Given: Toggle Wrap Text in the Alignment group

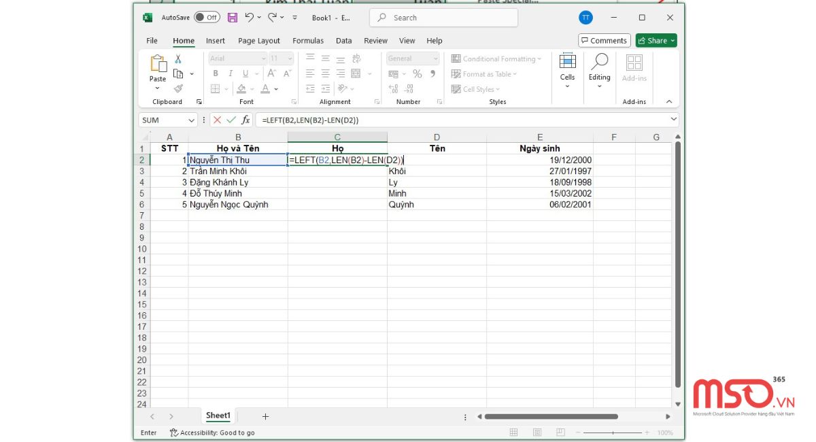Looking at the screenshot, I should pos(356,59).
